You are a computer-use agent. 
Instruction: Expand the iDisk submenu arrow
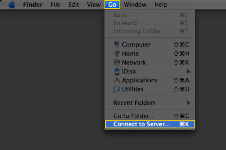pos(188,71)
